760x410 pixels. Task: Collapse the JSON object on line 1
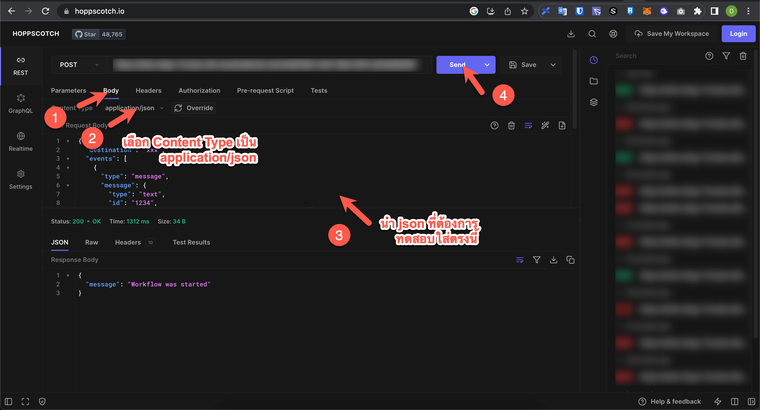click(x=68, y=141)
